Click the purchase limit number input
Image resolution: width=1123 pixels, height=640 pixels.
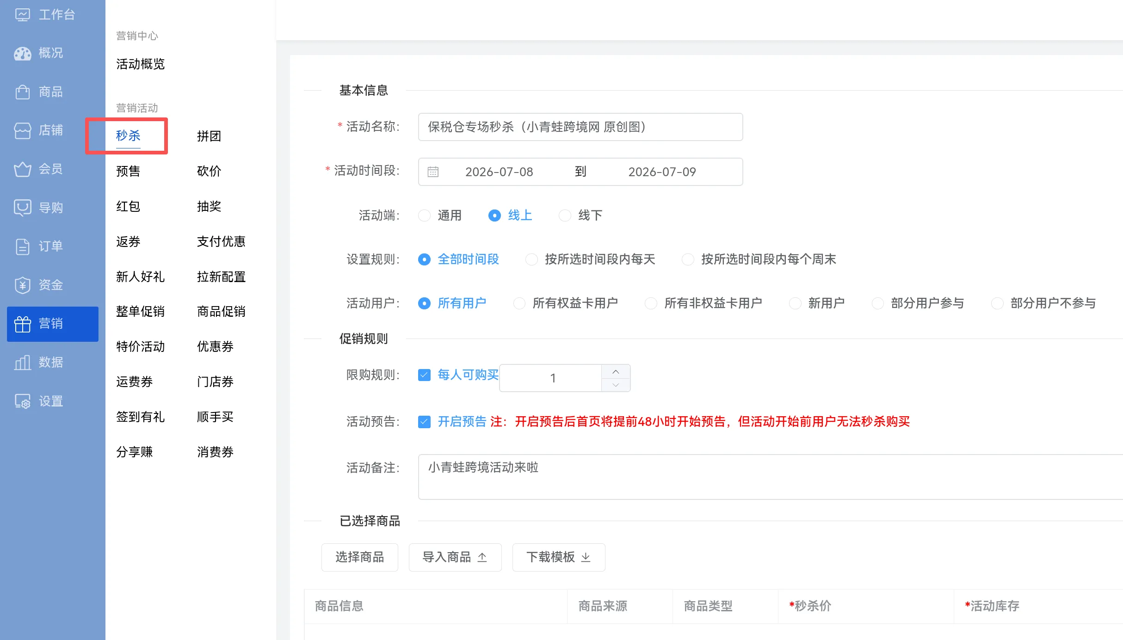click(551, 378)
